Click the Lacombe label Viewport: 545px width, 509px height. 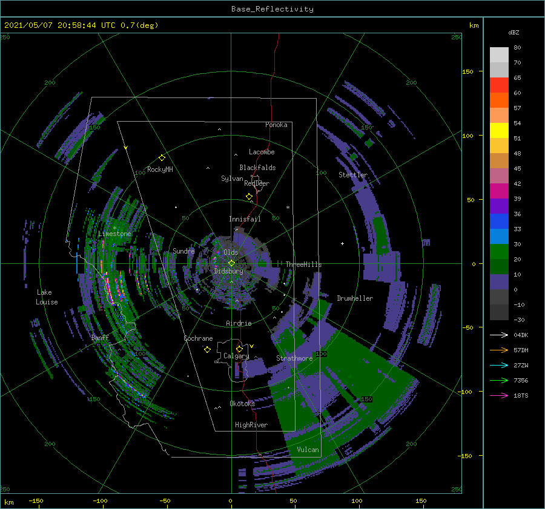pyautogui.click(x=262, y=152)
